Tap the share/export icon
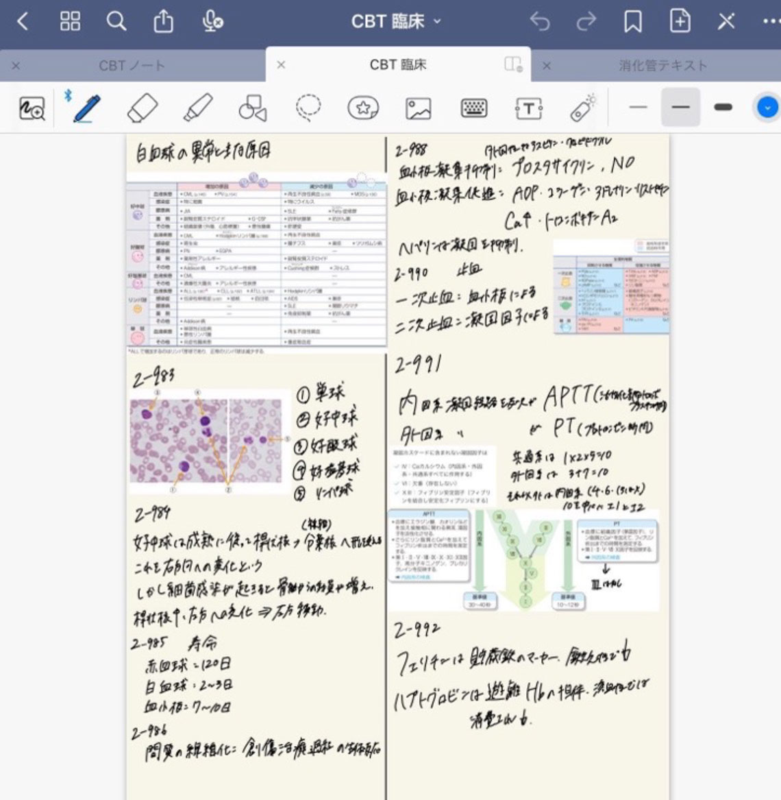This screenshot has width=781, height=800. point(163,21)
